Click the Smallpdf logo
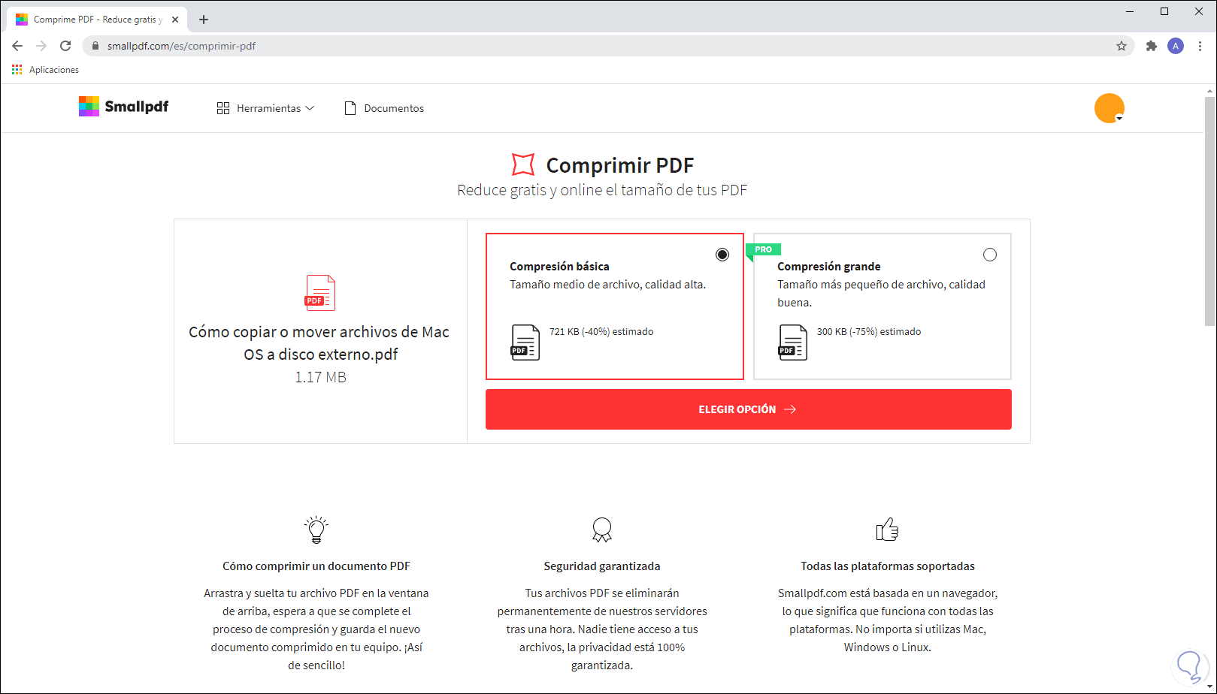1217x694 pixels. (x=124, y=107)
